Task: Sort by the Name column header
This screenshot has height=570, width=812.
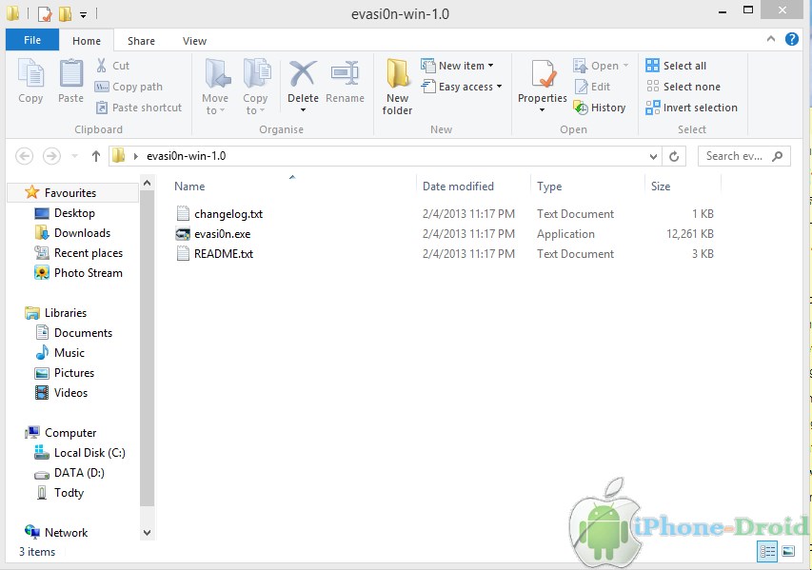Action: pos(189,187)
